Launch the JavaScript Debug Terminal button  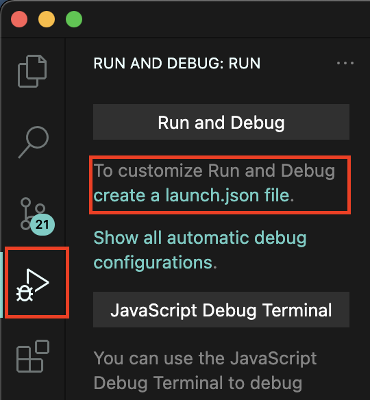tap(221, 310)
